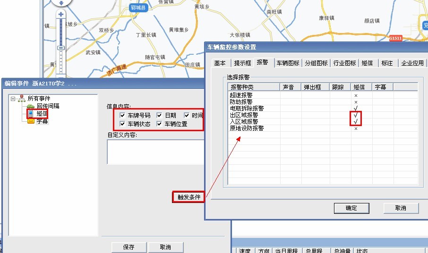
Task: Toggle the 车辆位置 checkbox
Action: coord(160,124)
